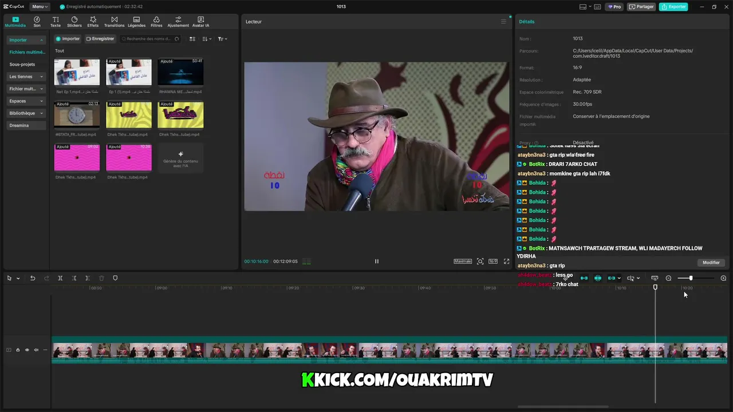The width and height of the screenshot is (733, 412).
Task: Click the Modifier button in Détails
Action: coord(711,263)
